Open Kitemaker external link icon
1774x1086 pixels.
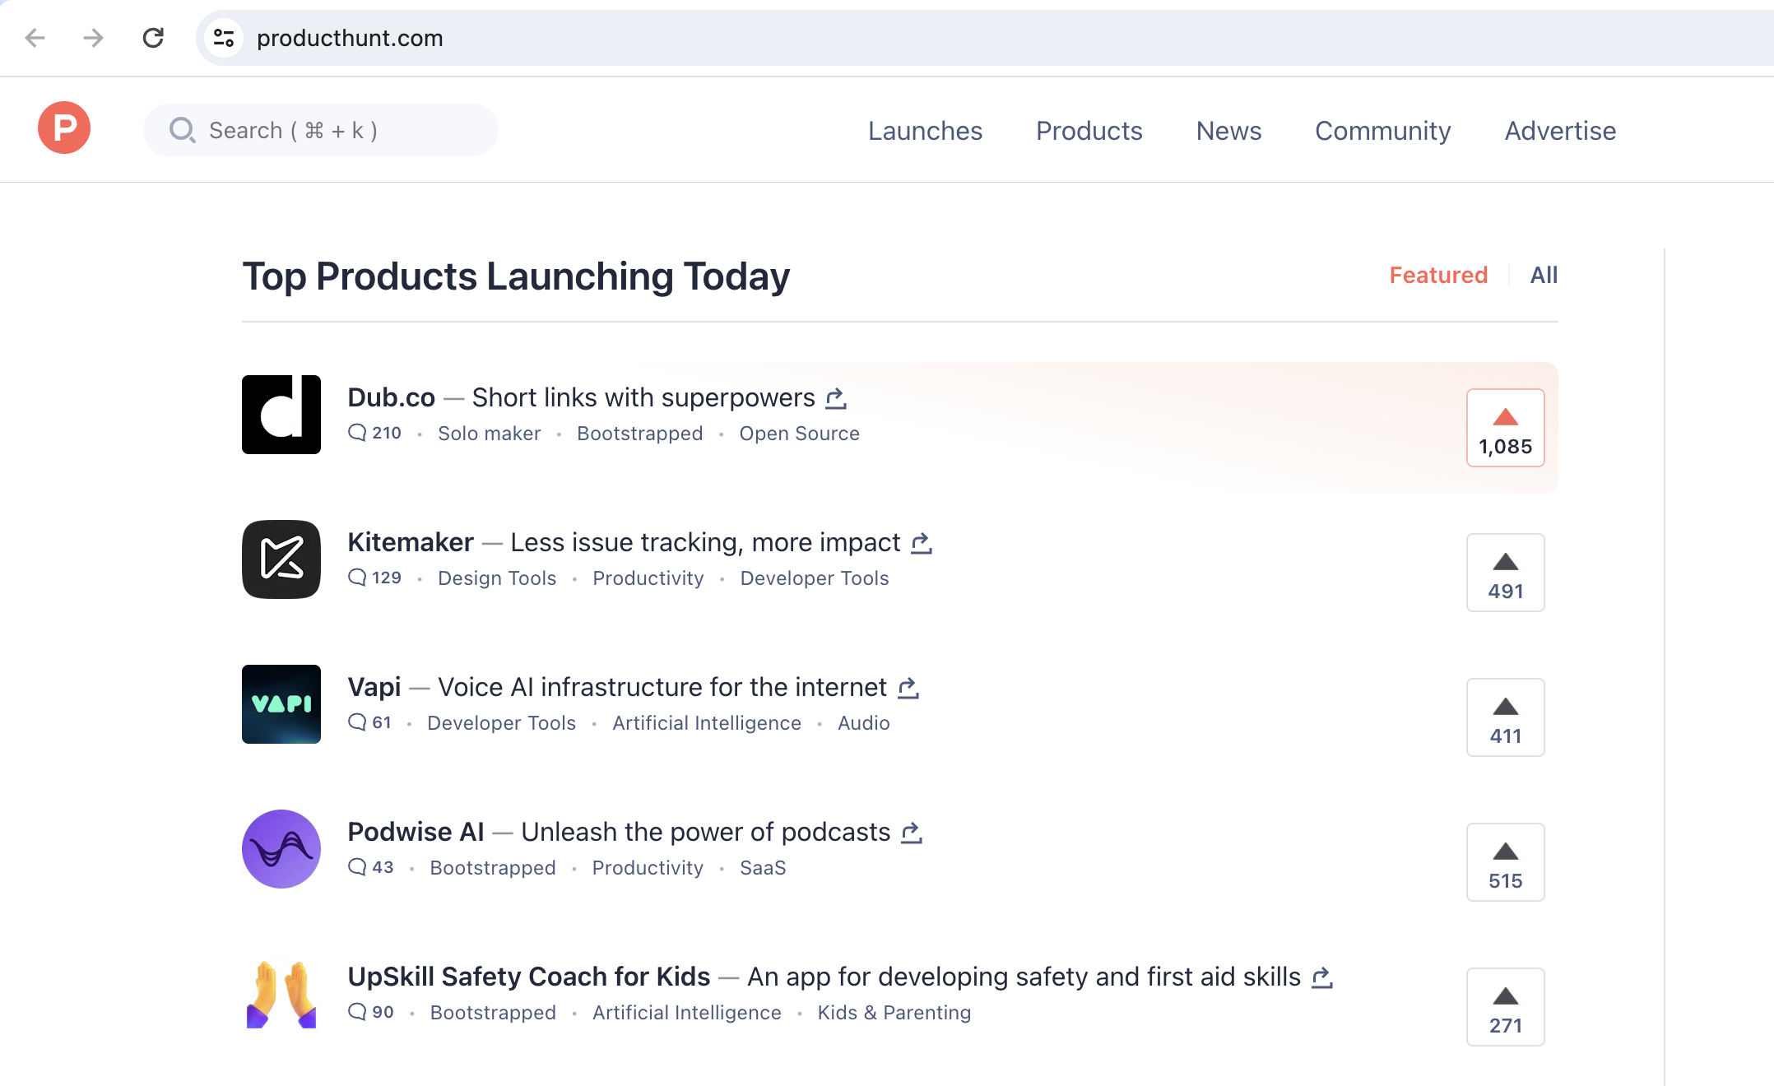[922, 543]
